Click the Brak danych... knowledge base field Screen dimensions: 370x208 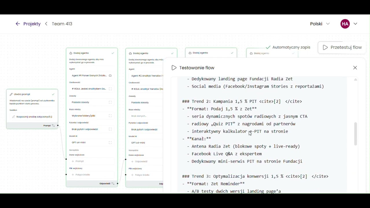pos(146,116)
